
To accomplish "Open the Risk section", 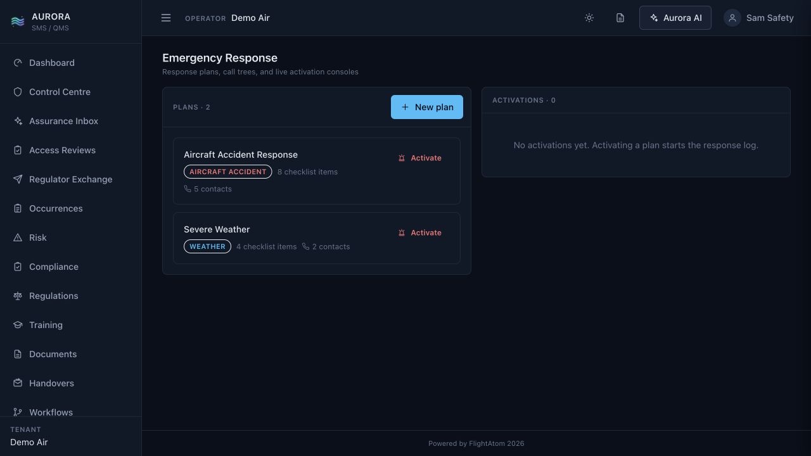I will tap(70, 237).
